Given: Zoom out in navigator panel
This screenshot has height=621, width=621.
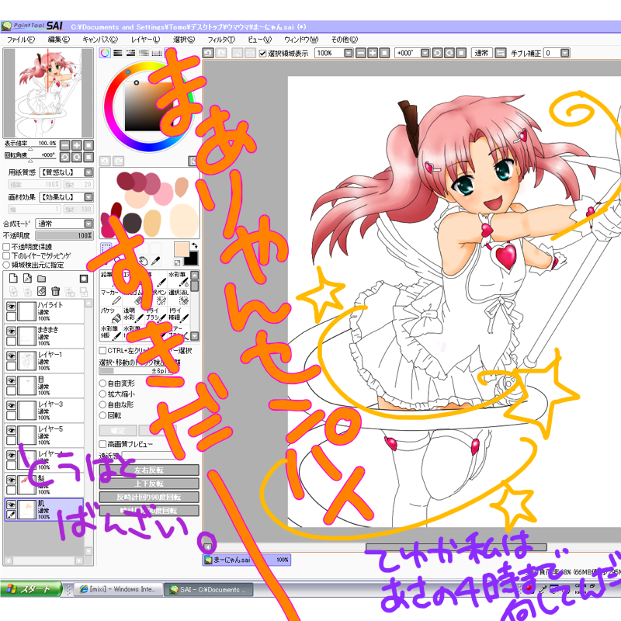Looking at the screenshot, I should tap(65, 145).
